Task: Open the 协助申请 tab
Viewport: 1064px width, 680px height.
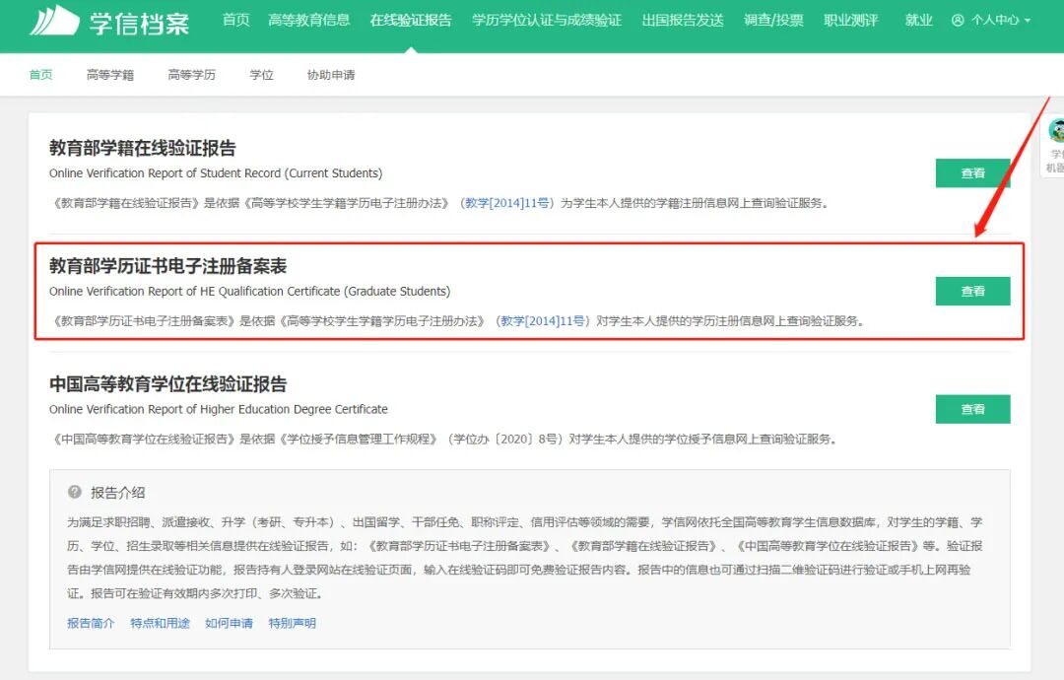Action: tap(331, 74)
